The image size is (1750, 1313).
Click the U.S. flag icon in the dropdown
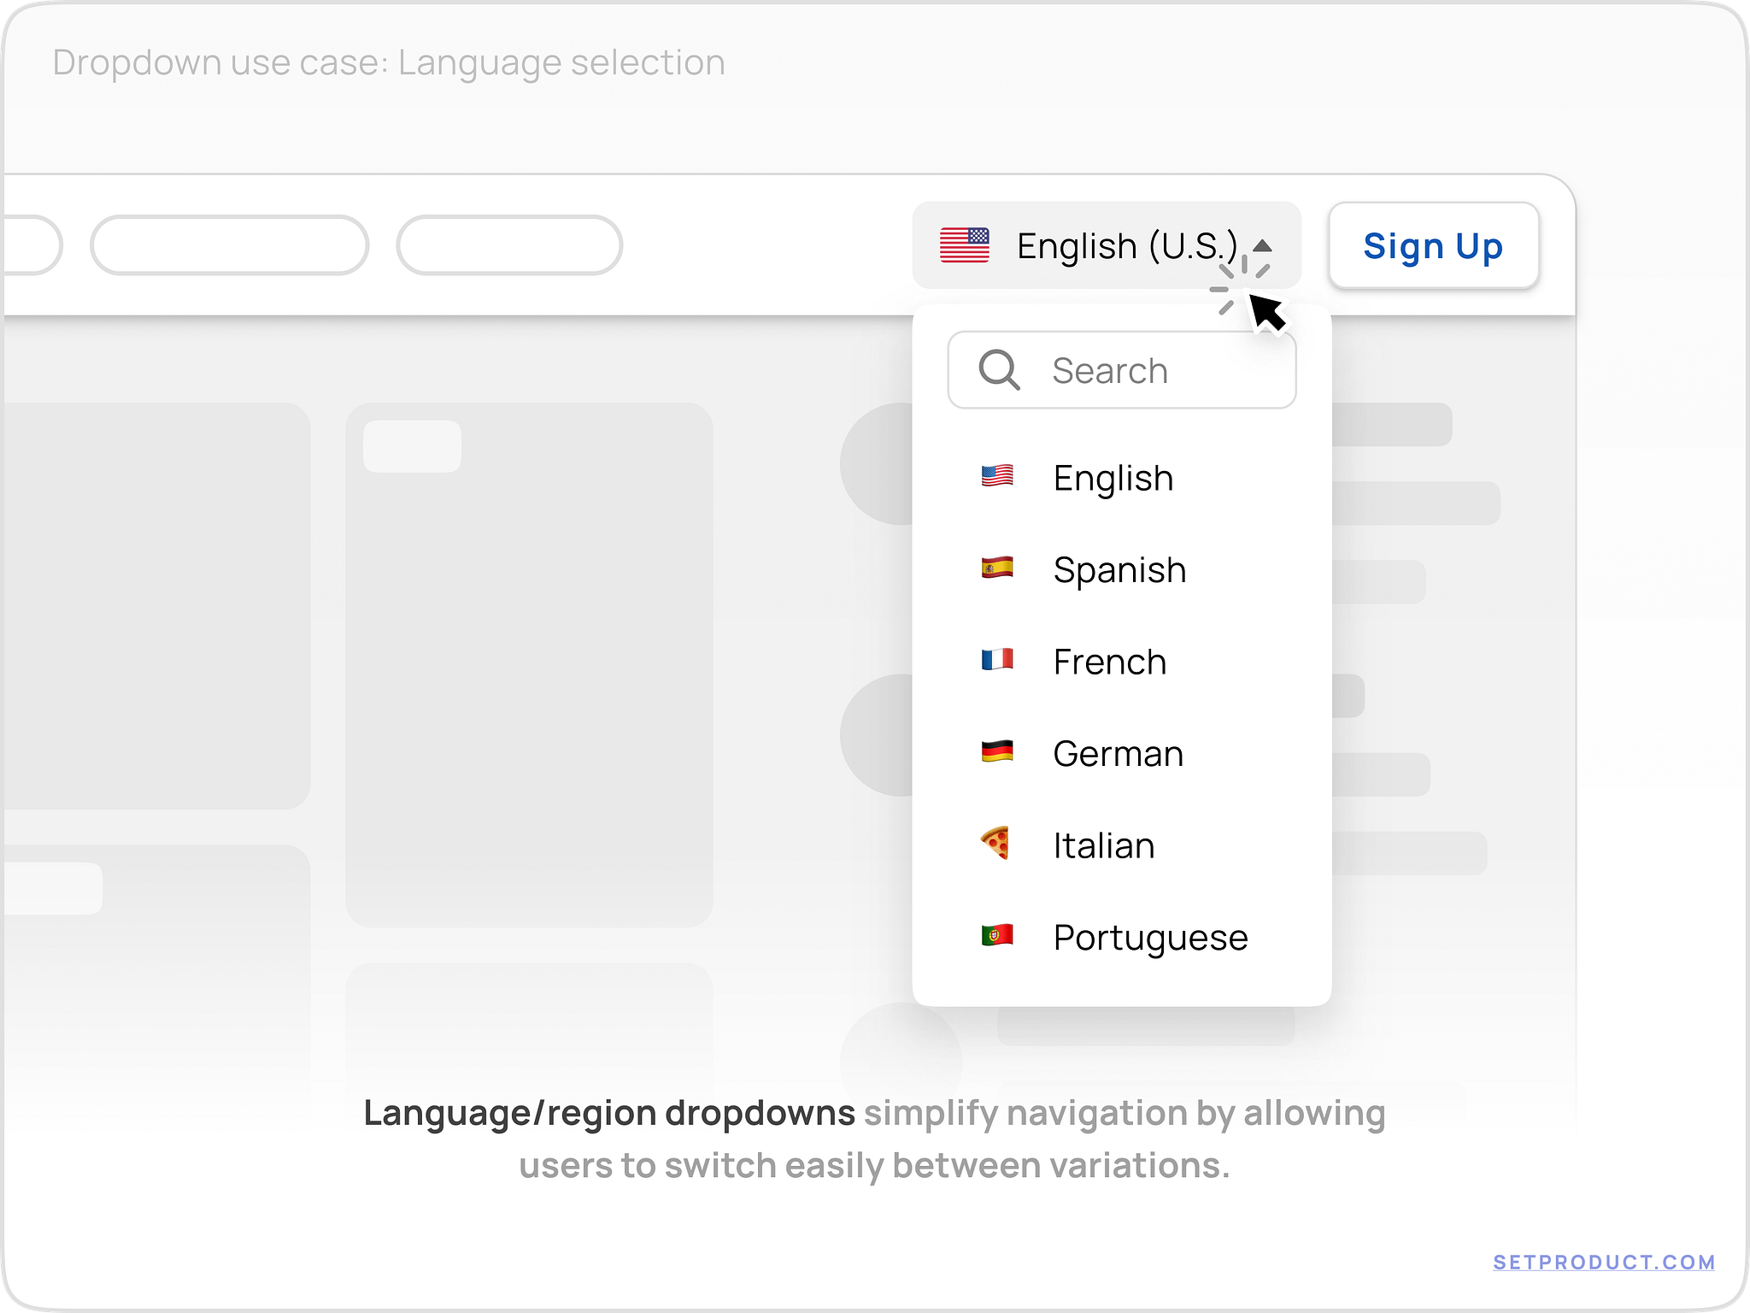(x=995, y=478)
